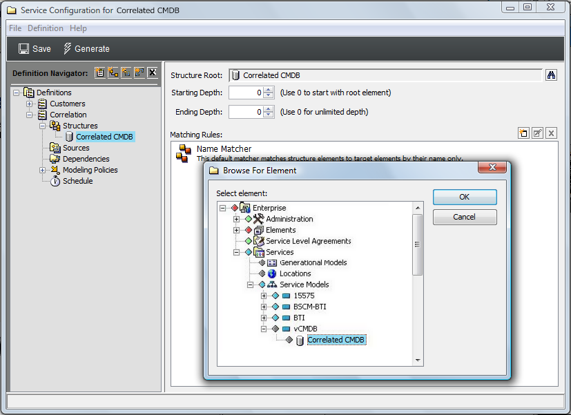Viewport: 571px width, 415px height.
Task: Select Correlation in Definition Navigator
Action: click(68, 115)
